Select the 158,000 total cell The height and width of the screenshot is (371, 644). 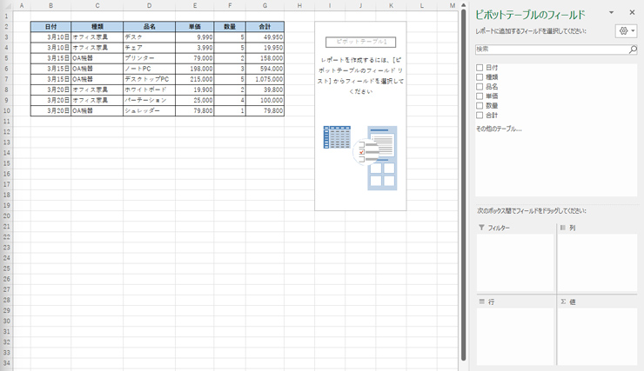[265, 58]
